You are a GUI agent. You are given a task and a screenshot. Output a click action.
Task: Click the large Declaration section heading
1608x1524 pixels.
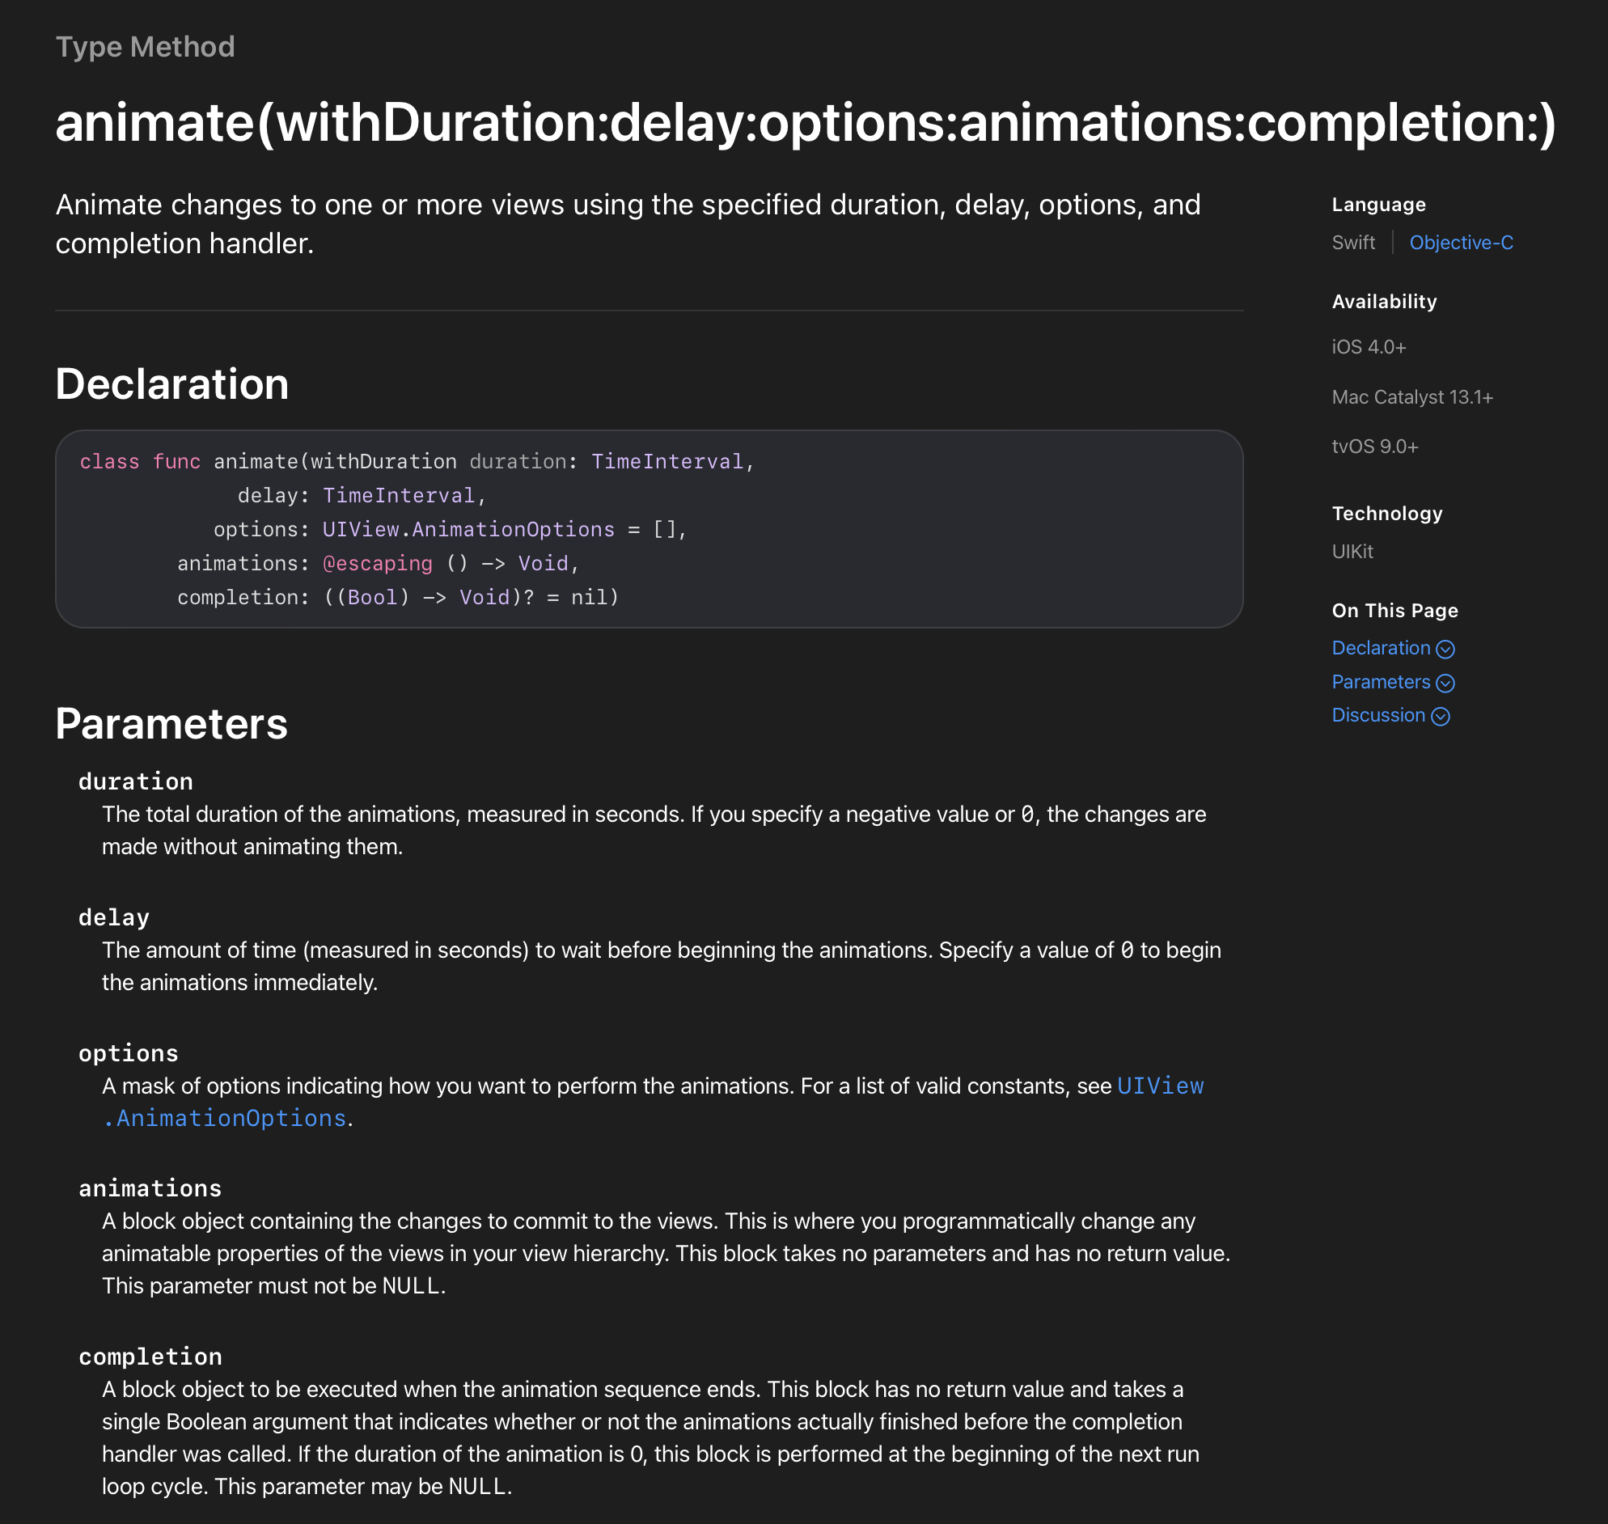(172, 384)
